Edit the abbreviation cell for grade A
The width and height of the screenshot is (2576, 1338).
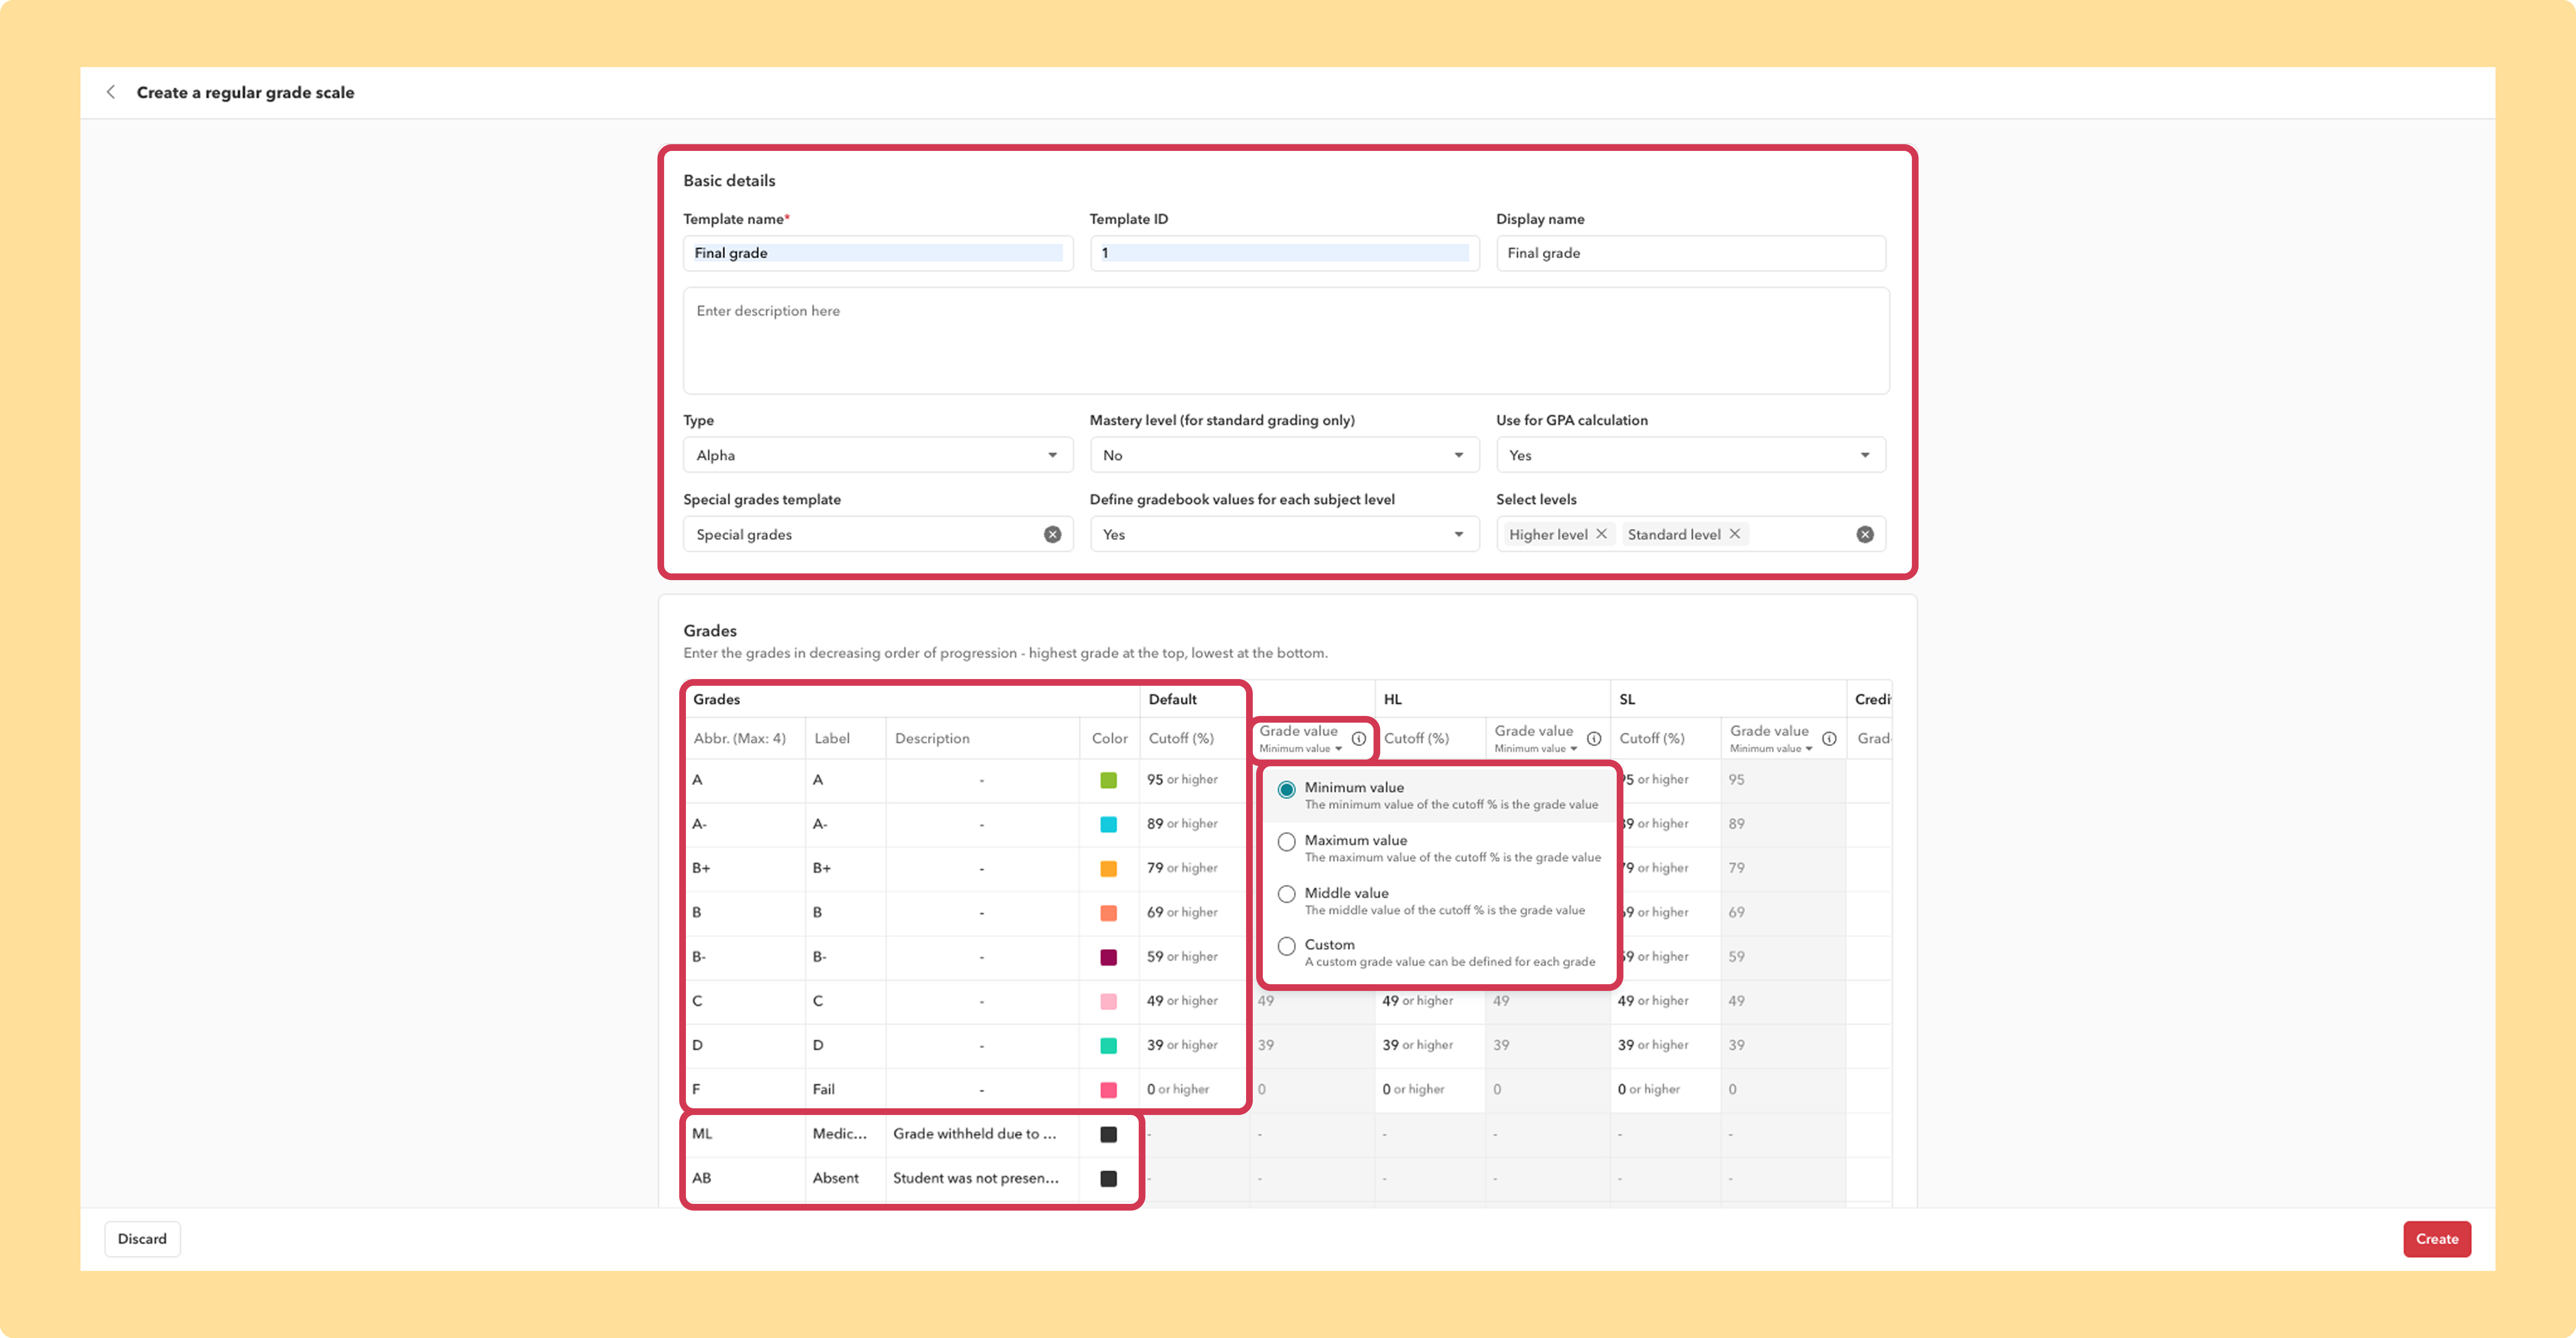(x=745, y=780)
